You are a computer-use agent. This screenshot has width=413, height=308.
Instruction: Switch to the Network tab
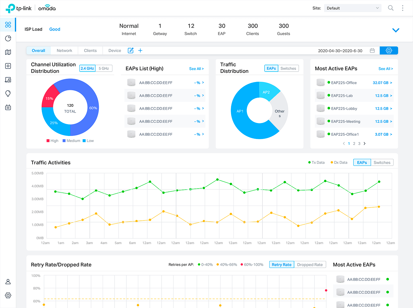click(64, 51)
